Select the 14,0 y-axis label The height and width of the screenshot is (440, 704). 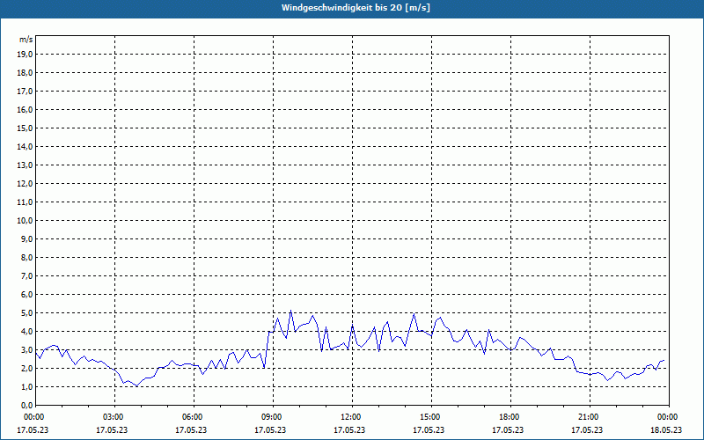point(25,146)
